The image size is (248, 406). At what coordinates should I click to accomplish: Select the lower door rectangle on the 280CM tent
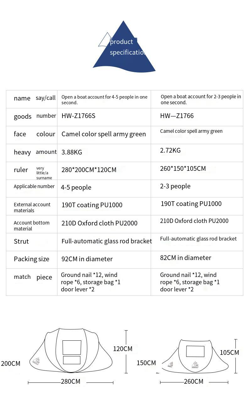click(x=72, y=360)
